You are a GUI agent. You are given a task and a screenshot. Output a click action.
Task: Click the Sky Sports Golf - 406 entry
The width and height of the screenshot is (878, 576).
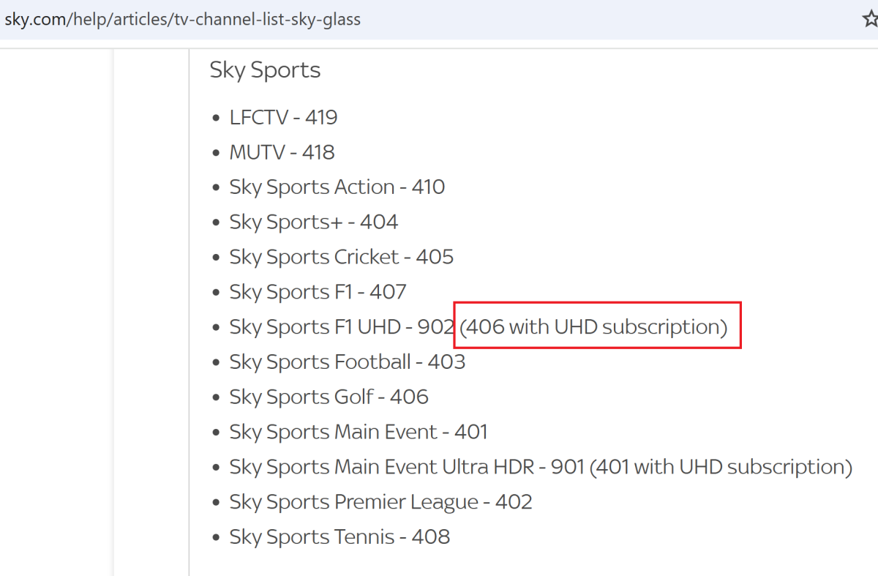(329, 397)
